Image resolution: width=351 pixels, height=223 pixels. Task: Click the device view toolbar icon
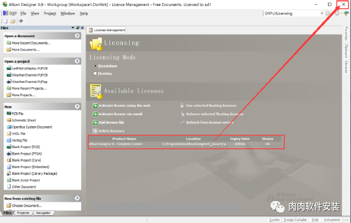click(x=21, y=21)
